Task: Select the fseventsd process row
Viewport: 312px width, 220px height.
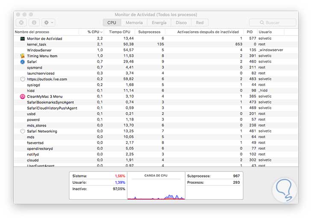Action: pyautogui.click(x=156, y=143)
